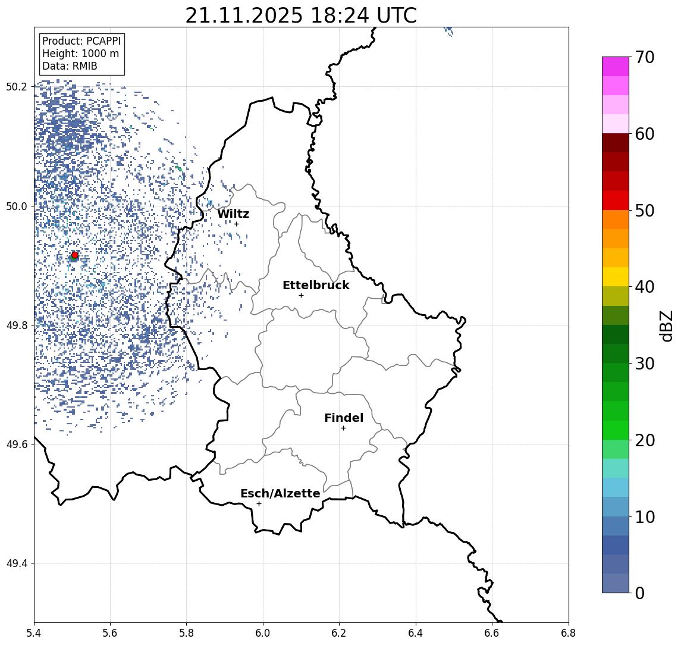This screenshot has width=681, height=645.
Task: Click the Esch/Alzette station cross marker
Action: coord(259,504)
